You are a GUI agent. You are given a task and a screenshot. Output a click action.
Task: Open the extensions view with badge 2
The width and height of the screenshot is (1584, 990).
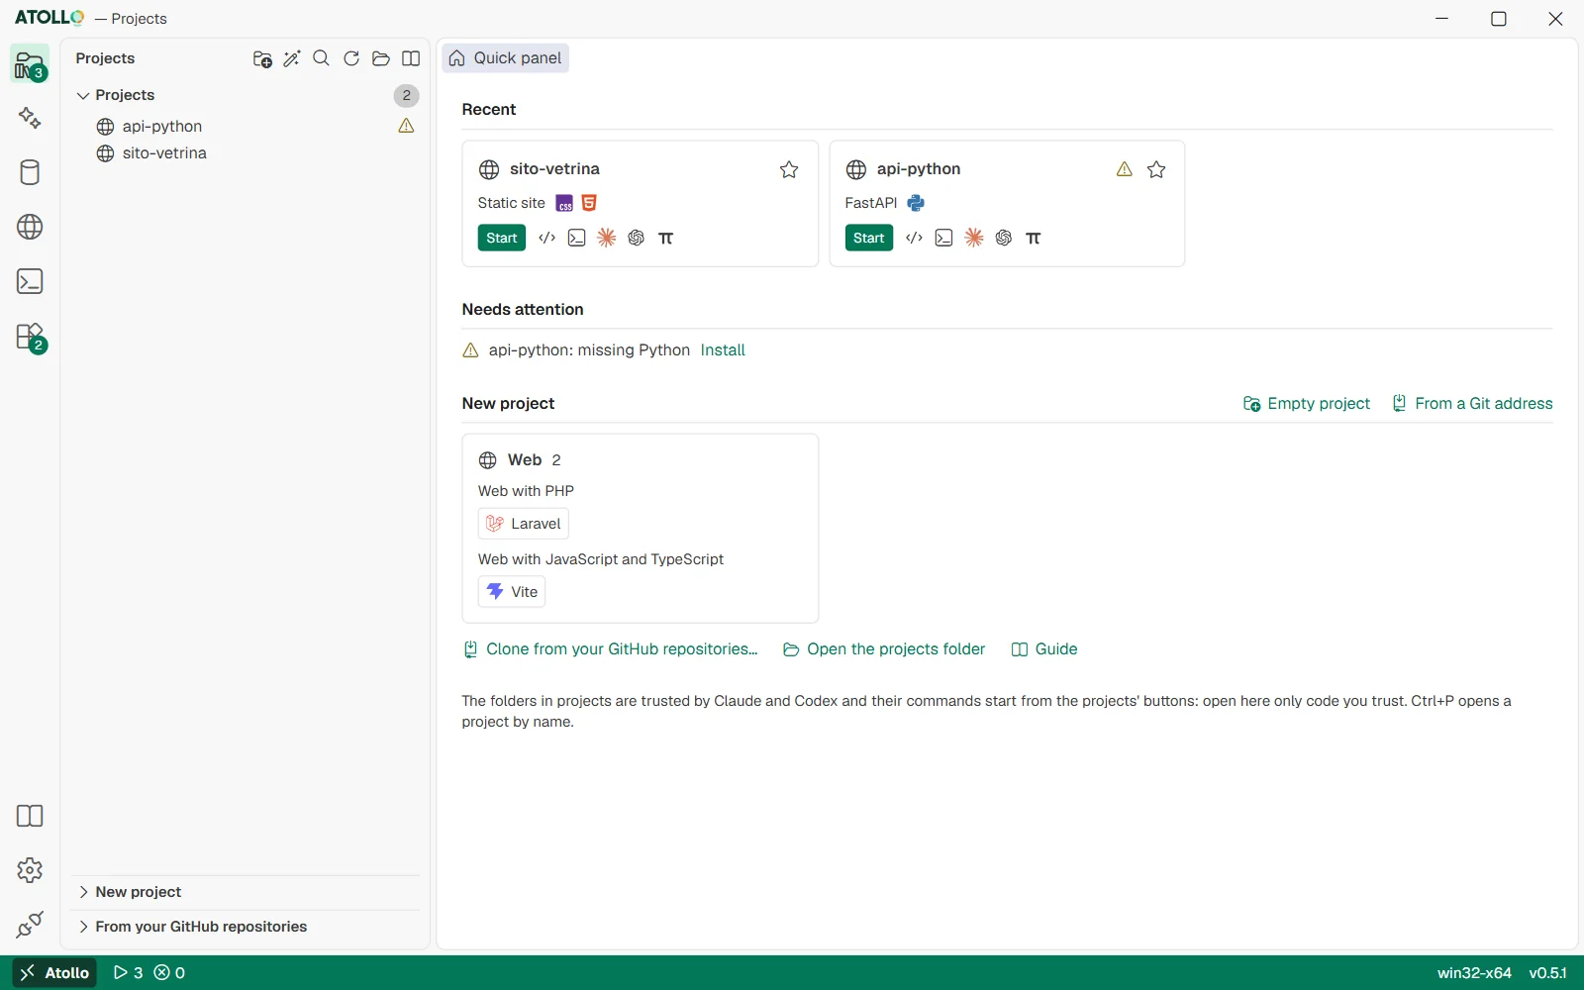[30, 337]
